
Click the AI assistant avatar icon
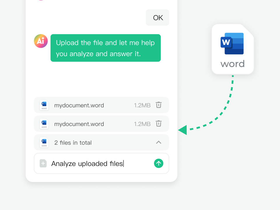tap(41, 41)
